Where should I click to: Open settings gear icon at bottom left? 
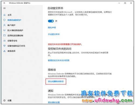[4, 100]
